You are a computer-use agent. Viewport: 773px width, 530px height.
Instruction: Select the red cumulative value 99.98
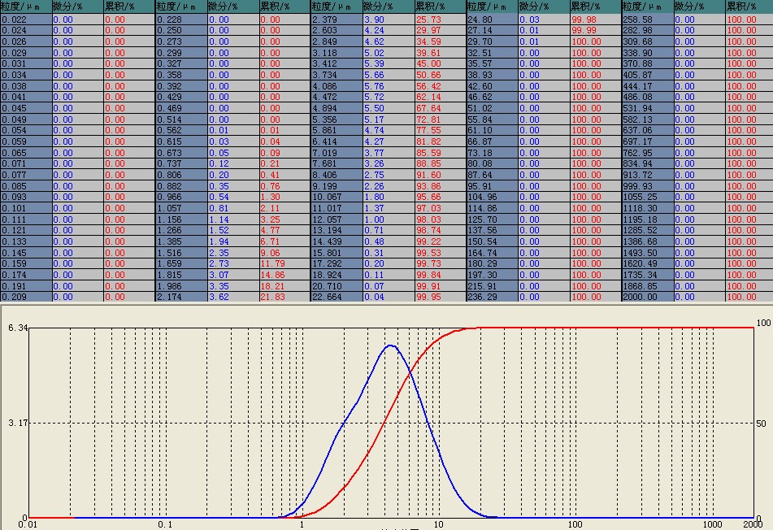pyautogui.click(x=584, y=20)
